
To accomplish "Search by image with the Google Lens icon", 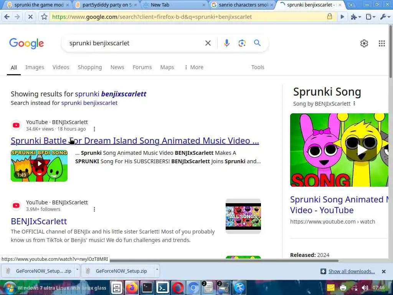I will tap(242, 43).
